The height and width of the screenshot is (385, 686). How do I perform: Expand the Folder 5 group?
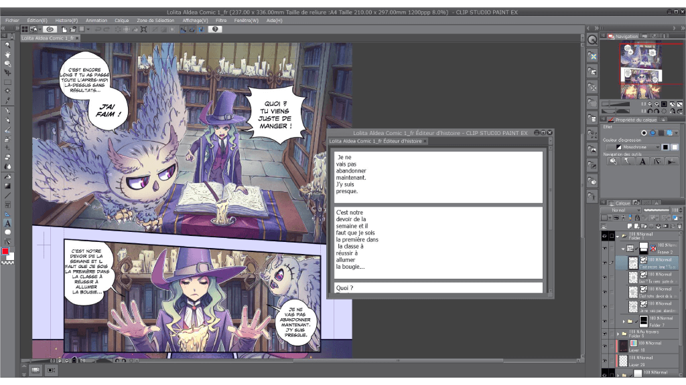tap(618, 334)
